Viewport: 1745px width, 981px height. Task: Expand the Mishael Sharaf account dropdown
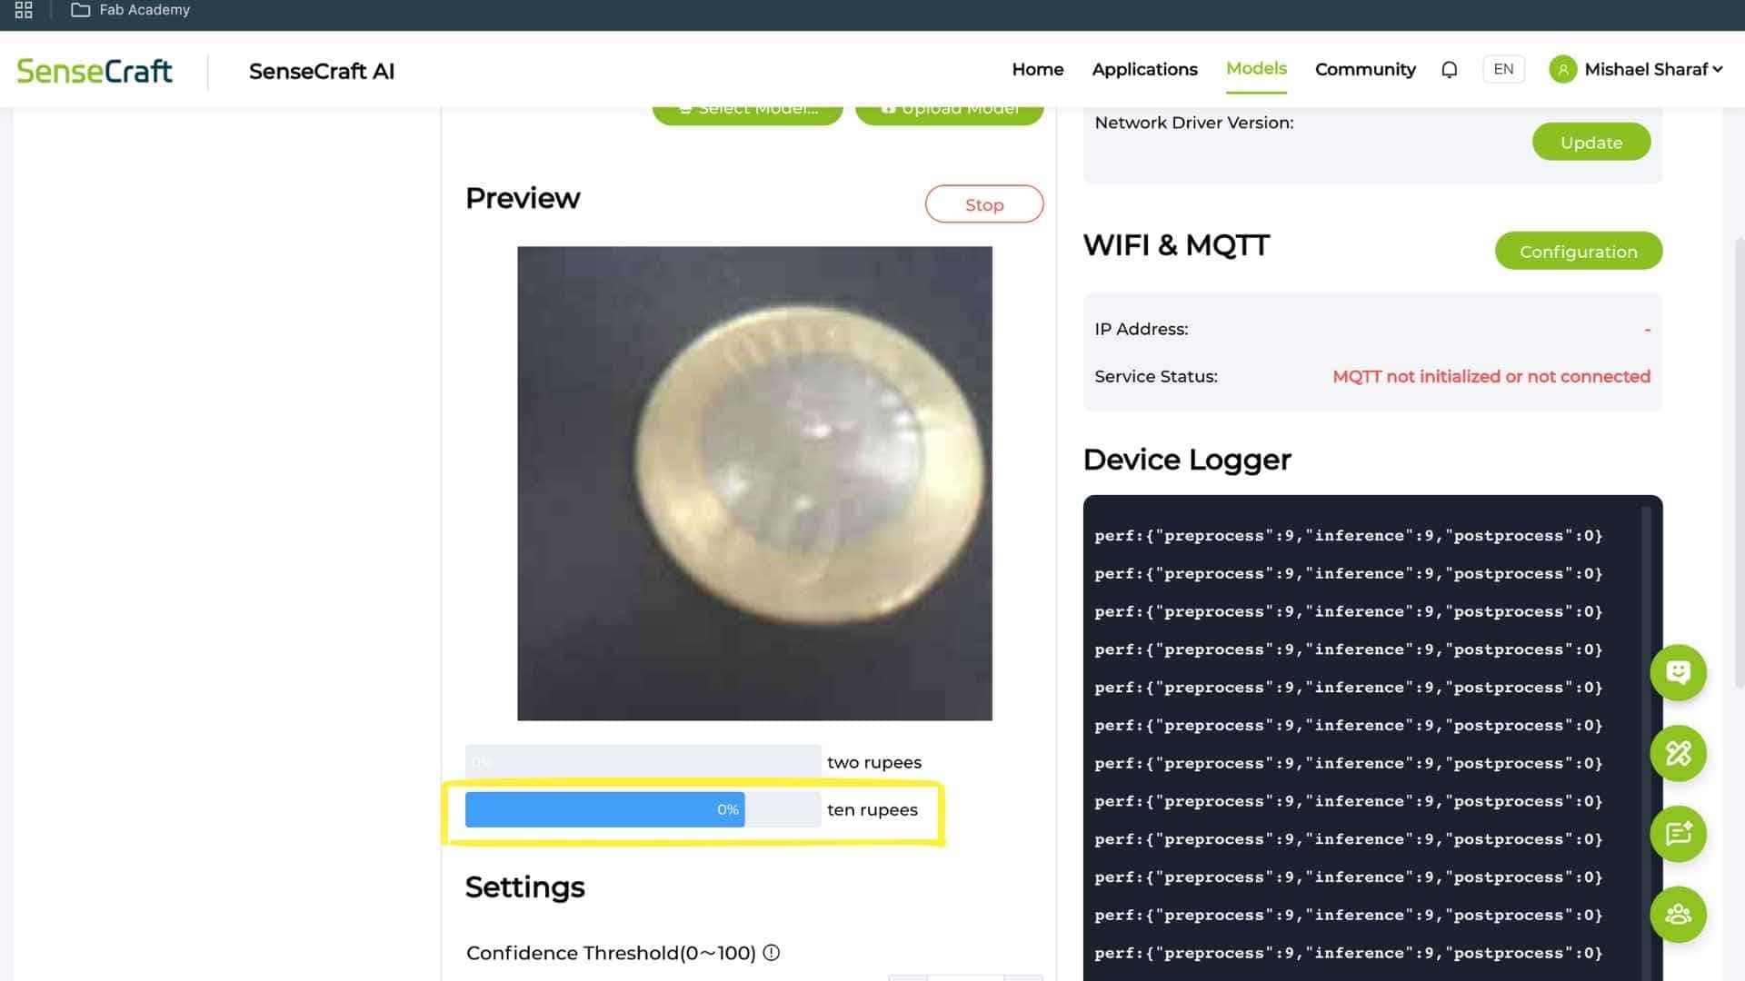tap(1717, 70)
